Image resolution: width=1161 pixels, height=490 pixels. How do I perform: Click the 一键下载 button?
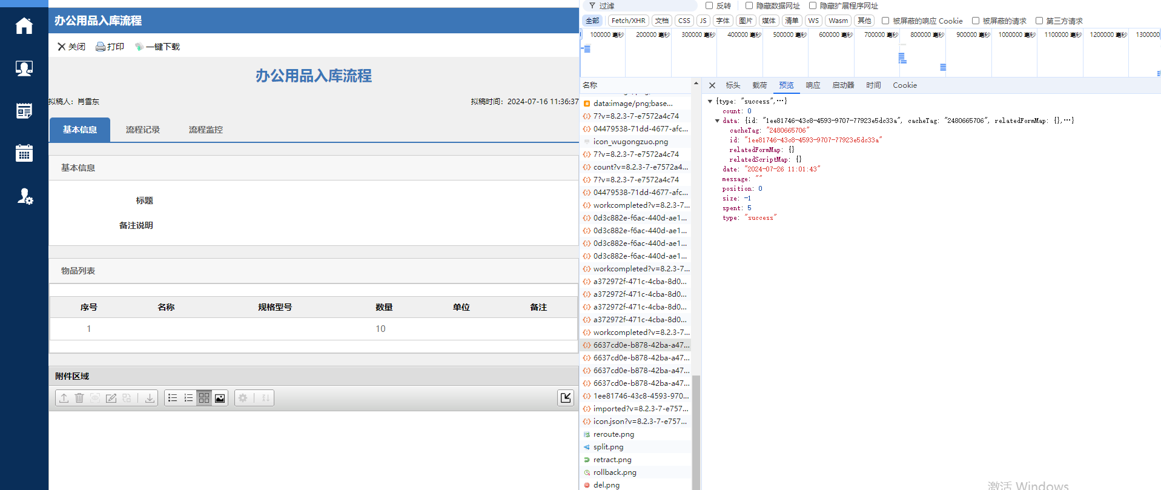157,47
